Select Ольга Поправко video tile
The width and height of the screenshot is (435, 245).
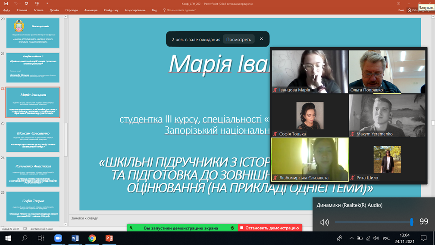[387, 72]
